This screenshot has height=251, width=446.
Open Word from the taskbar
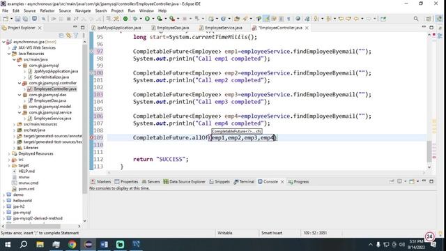tap(104, 245)
